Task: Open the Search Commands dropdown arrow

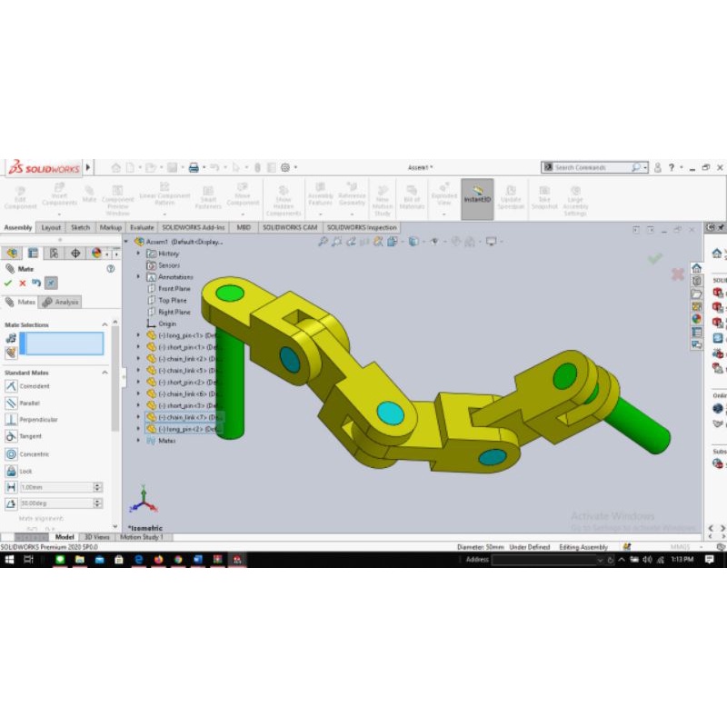Action: point(645,167)
